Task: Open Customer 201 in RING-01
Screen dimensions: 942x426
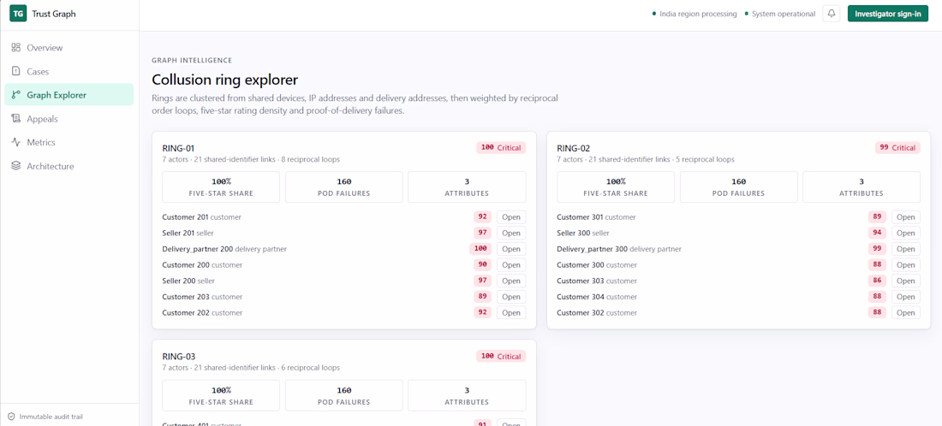Action: (511, 217)
